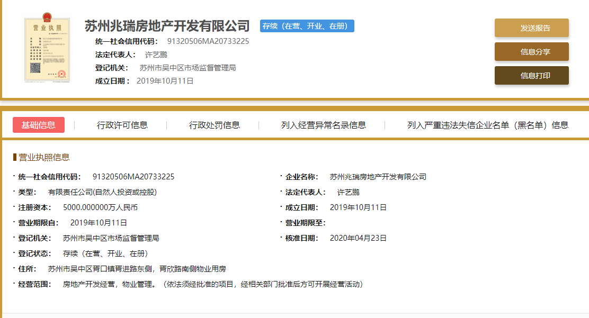589x318 pixels.
Task: Switch to the 行政许可信息 tab
Action: [x=122, y=125]
